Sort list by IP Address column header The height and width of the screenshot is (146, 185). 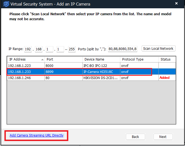point(25,59)
